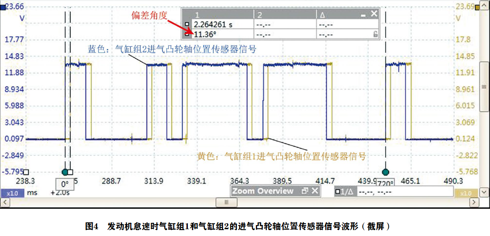
Task: Click the blue channel A marker square
Action: click(3, 9)
